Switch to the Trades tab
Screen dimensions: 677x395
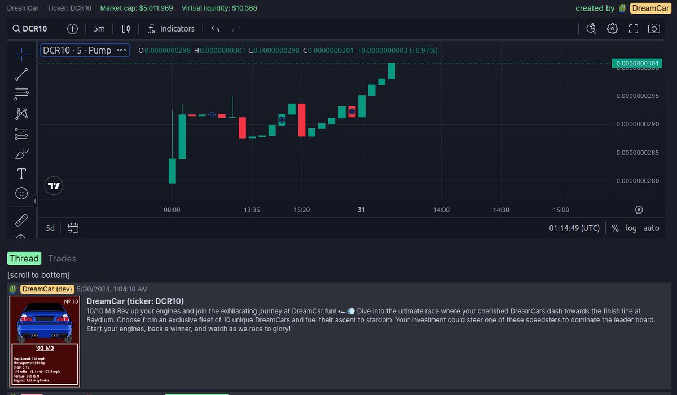pyautogui.click(x=62, y=259)
